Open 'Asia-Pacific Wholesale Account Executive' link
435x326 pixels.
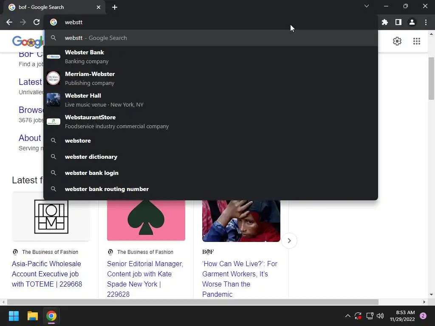(x=47, y=274)
